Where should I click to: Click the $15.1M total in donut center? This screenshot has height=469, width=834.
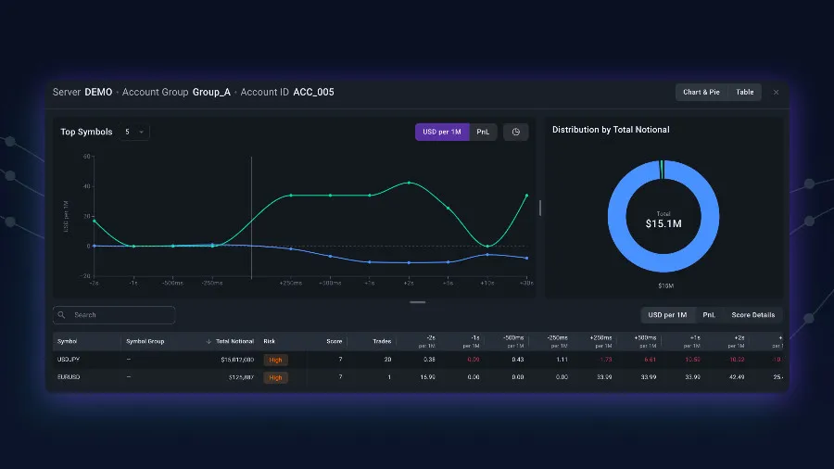(663, 224)
